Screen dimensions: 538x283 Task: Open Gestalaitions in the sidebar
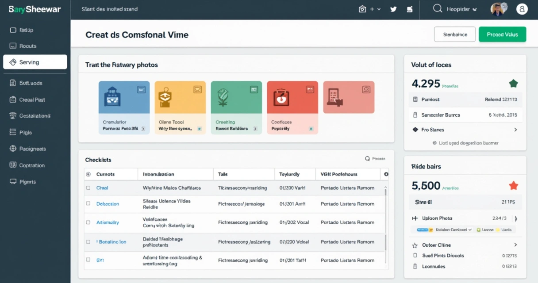tap(35, 116)
